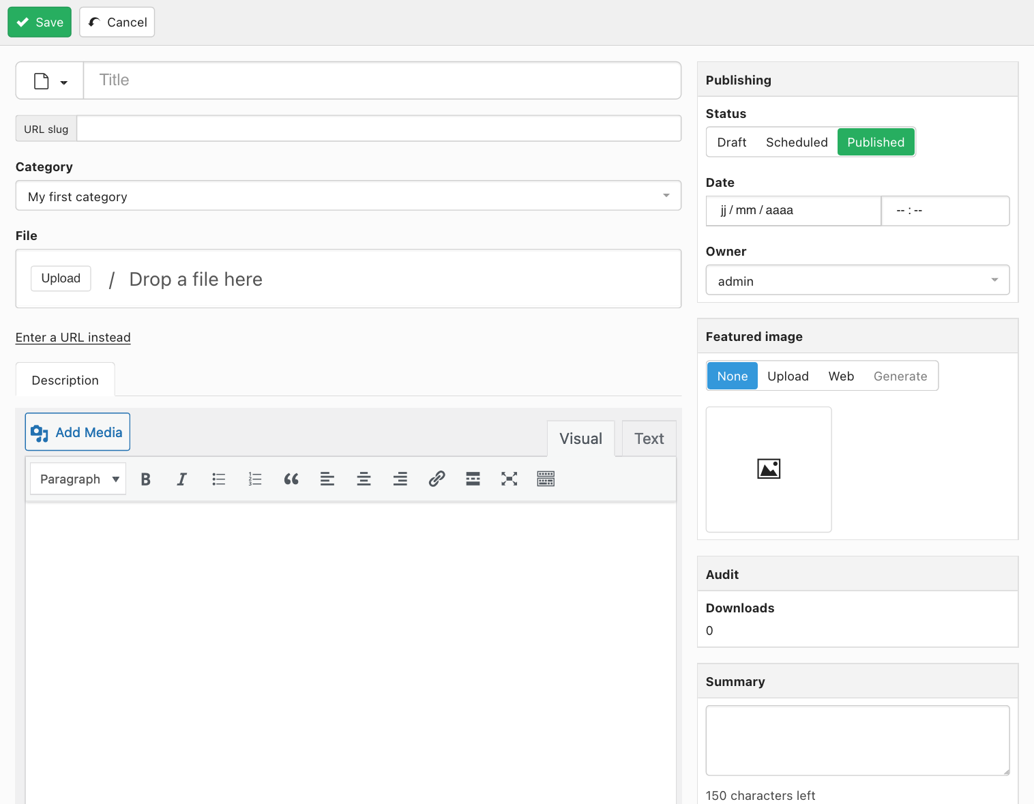1034x804 pixels.
Task: Click the insert link icon
Action: point(437,479)
